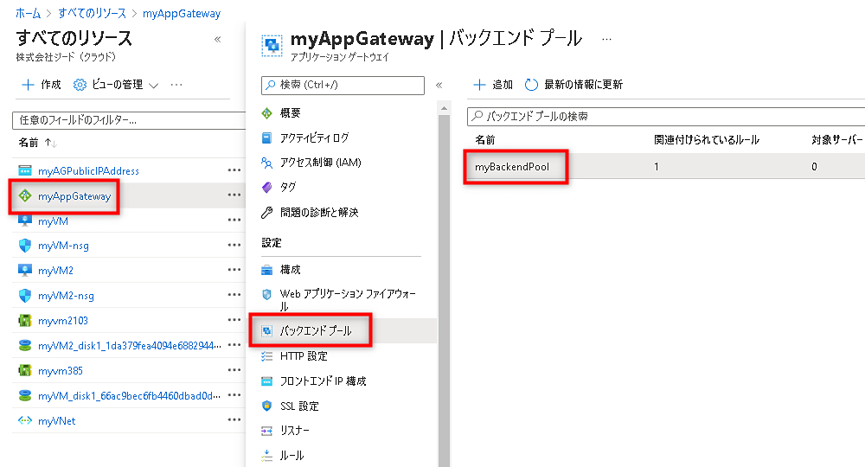Open the myBackendPool row

[665, 167]
